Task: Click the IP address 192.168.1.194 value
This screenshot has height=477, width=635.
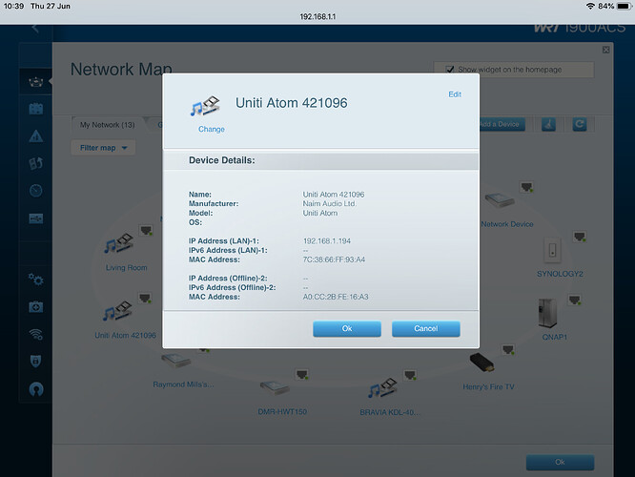Action: 327,241
